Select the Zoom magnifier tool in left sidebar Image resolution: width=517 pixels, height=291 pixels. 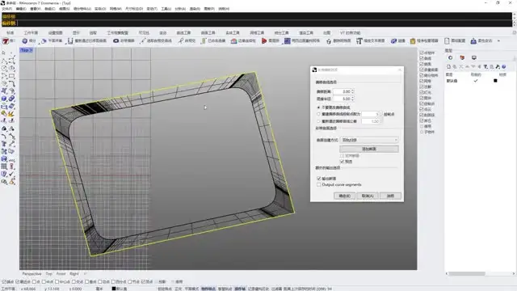pyautogui.click(x=4, y=182)
